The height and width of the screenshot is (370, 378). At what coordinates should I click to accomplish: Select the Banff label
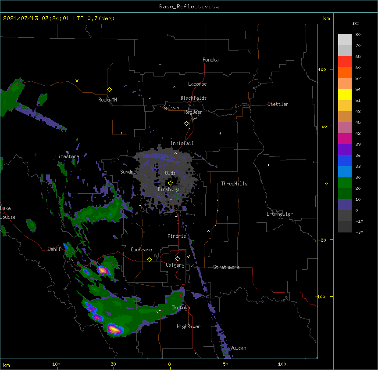54,249
